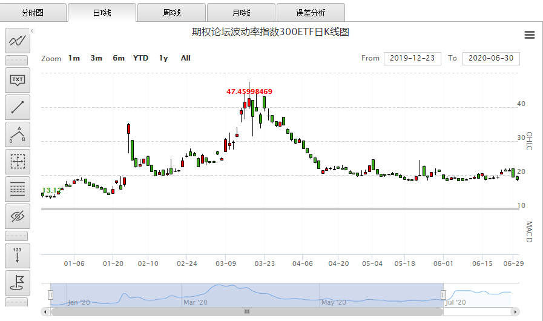Click the indicators line-chart tool icon
The width and height of the screenshot is (543, 321).
18,41
